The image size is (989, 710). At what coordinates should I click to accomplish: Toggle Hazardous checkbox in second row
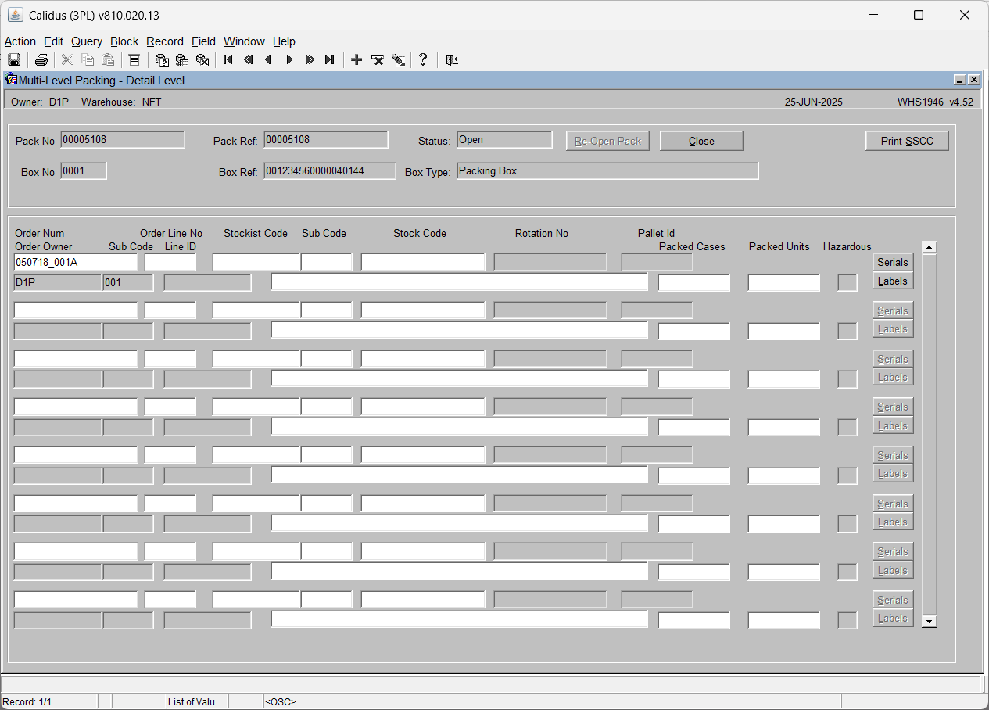click(847, 331)
